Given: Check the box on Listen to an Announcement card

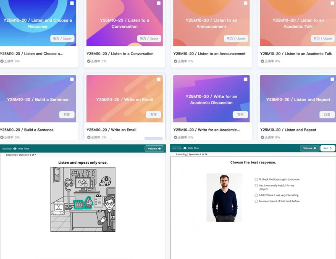Looking at the screenshot, I should [x=245, y=3].
